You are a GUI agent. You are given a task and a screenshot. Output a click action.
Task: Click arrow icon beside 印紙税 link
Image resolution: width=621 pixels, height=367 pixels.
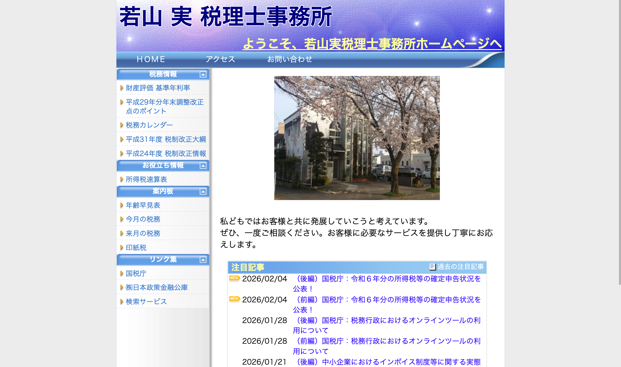tap(122, 248)
